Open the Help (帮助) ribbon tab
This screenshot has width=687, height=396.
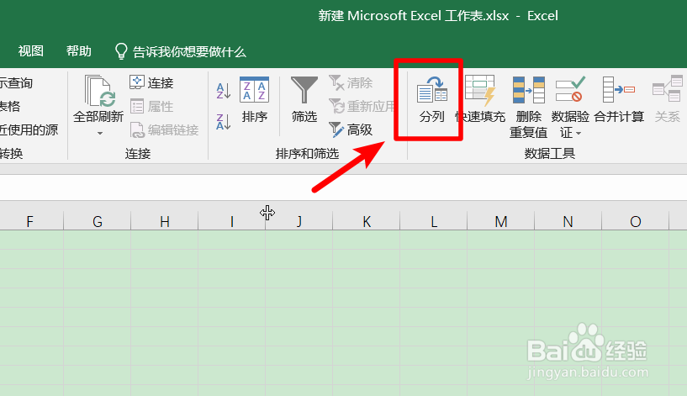click(79, 51)
